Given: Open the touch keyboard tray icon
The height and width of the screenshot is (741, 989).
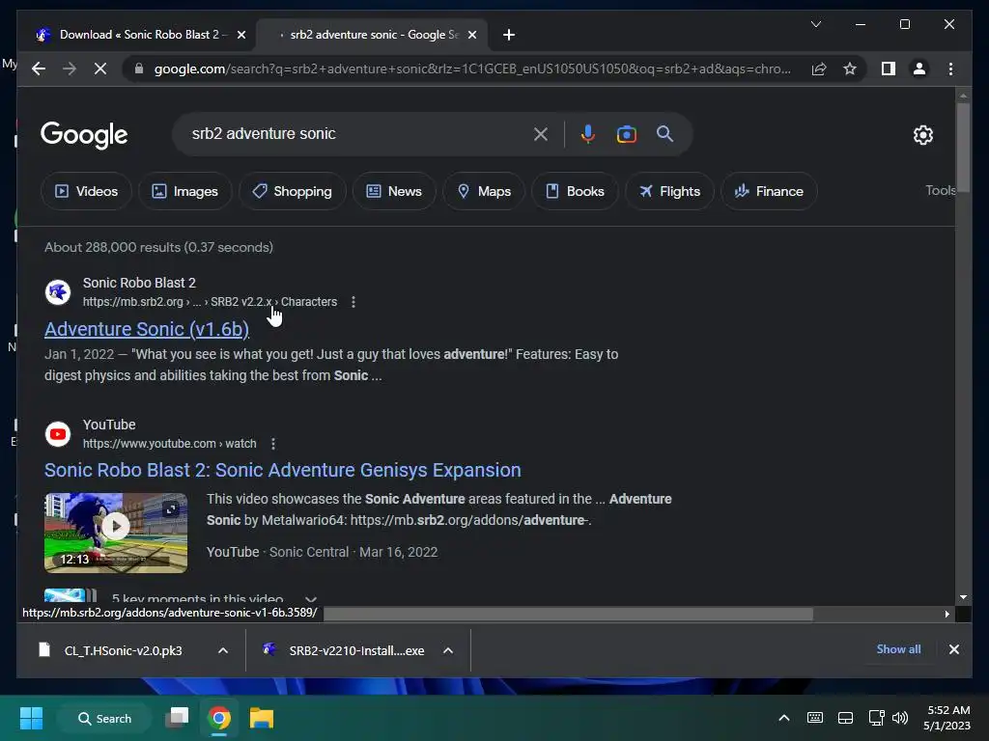Looking at the screenshot, I should point(814,718).
